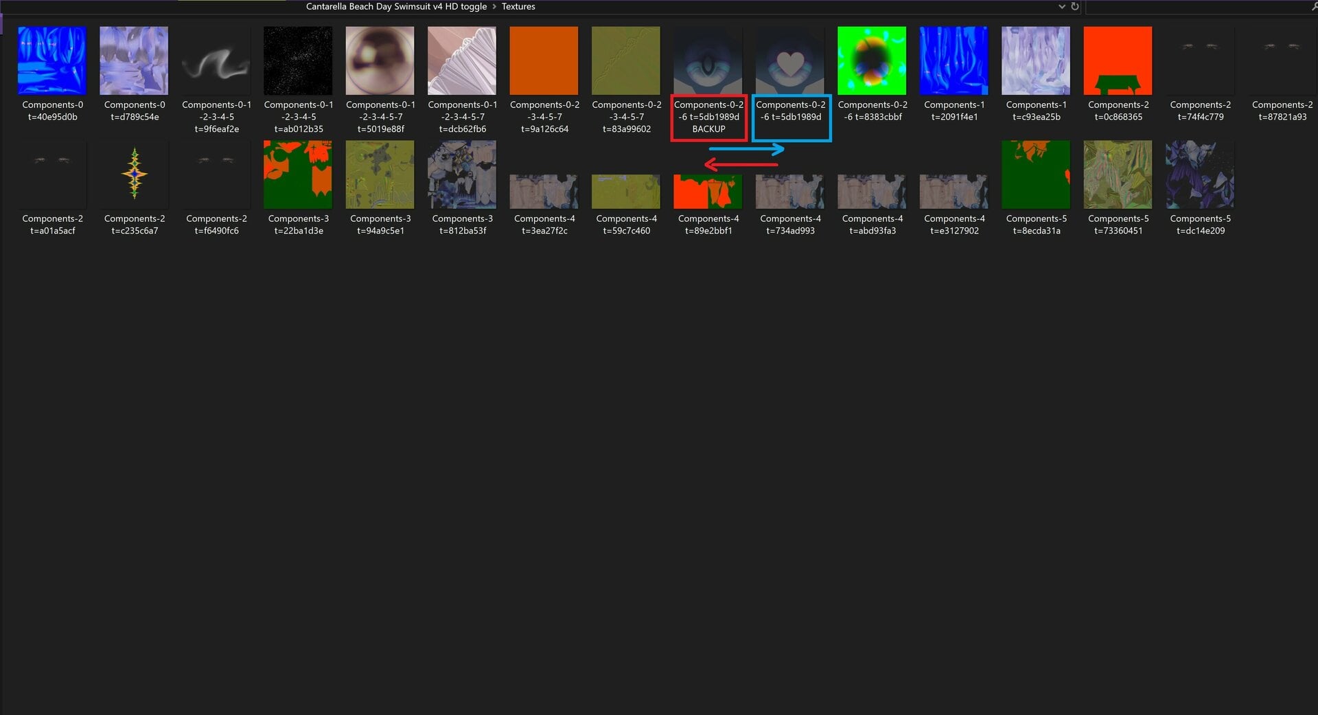Select Components-4 t=59c7c460 texture
This screenshot has width=1318, height=715.
(626, 192)
